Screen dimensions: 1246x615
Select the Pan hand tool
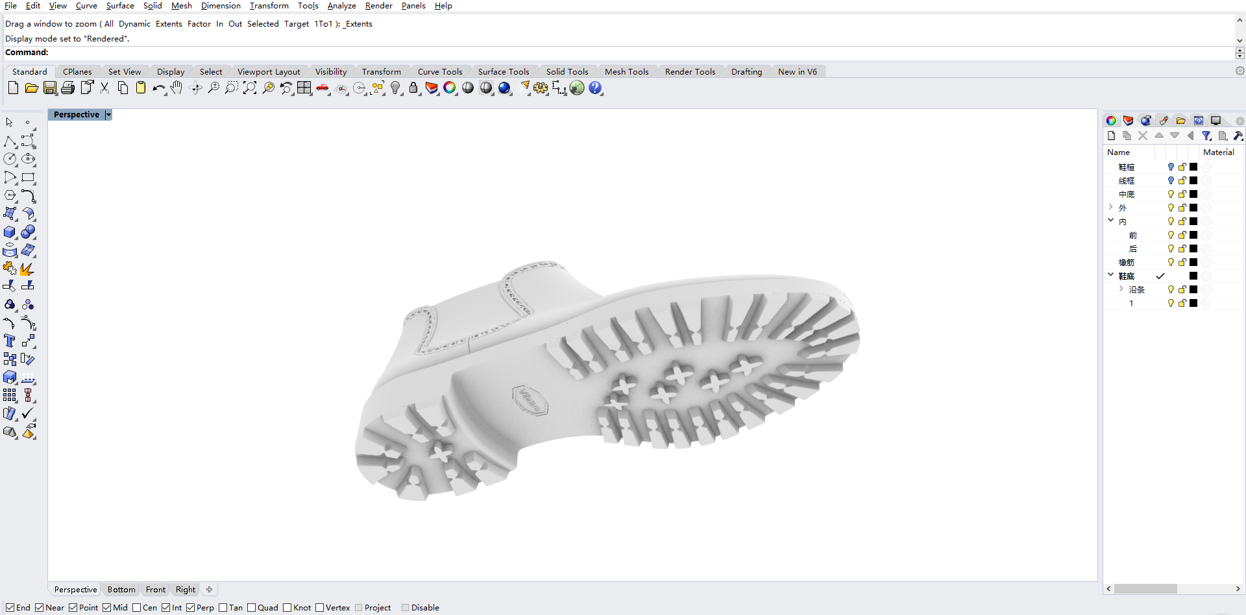click(x=177, y=88)
